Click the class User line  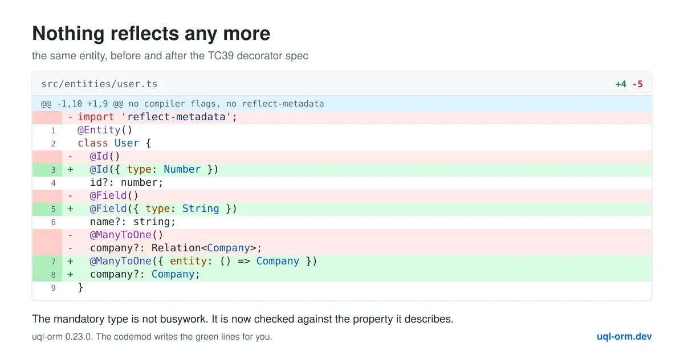pos(342,143)
